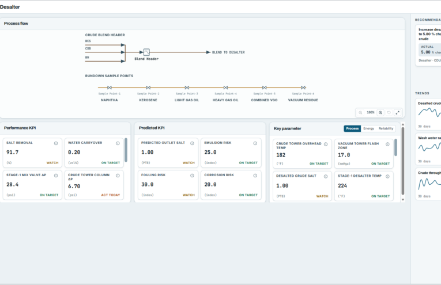Click Sample Point-5 Combined VGO valve
The width and height of the screenshot is (441, 285).
click(265, 88)
